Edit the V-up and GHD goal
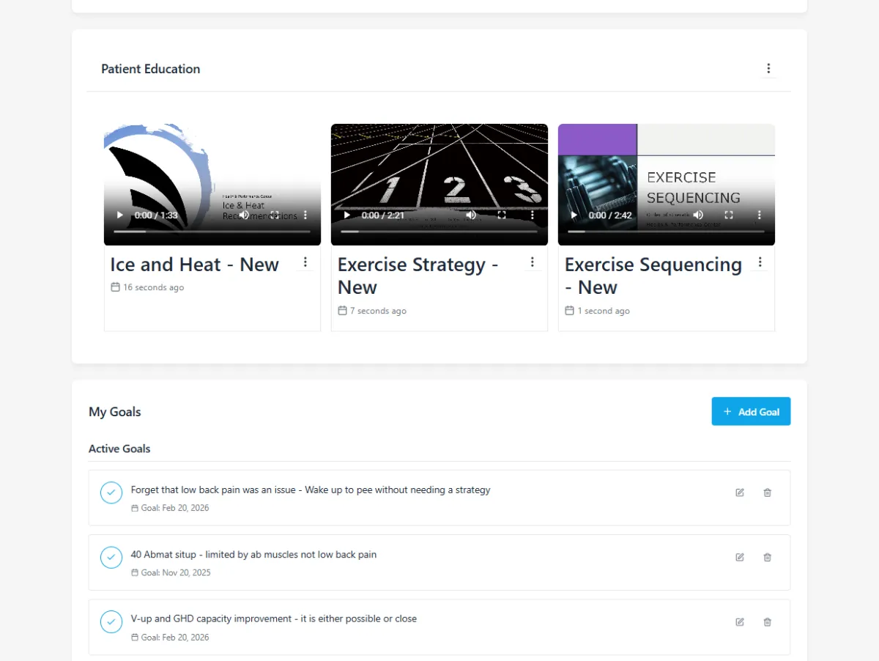 click(x=740, y=622)
